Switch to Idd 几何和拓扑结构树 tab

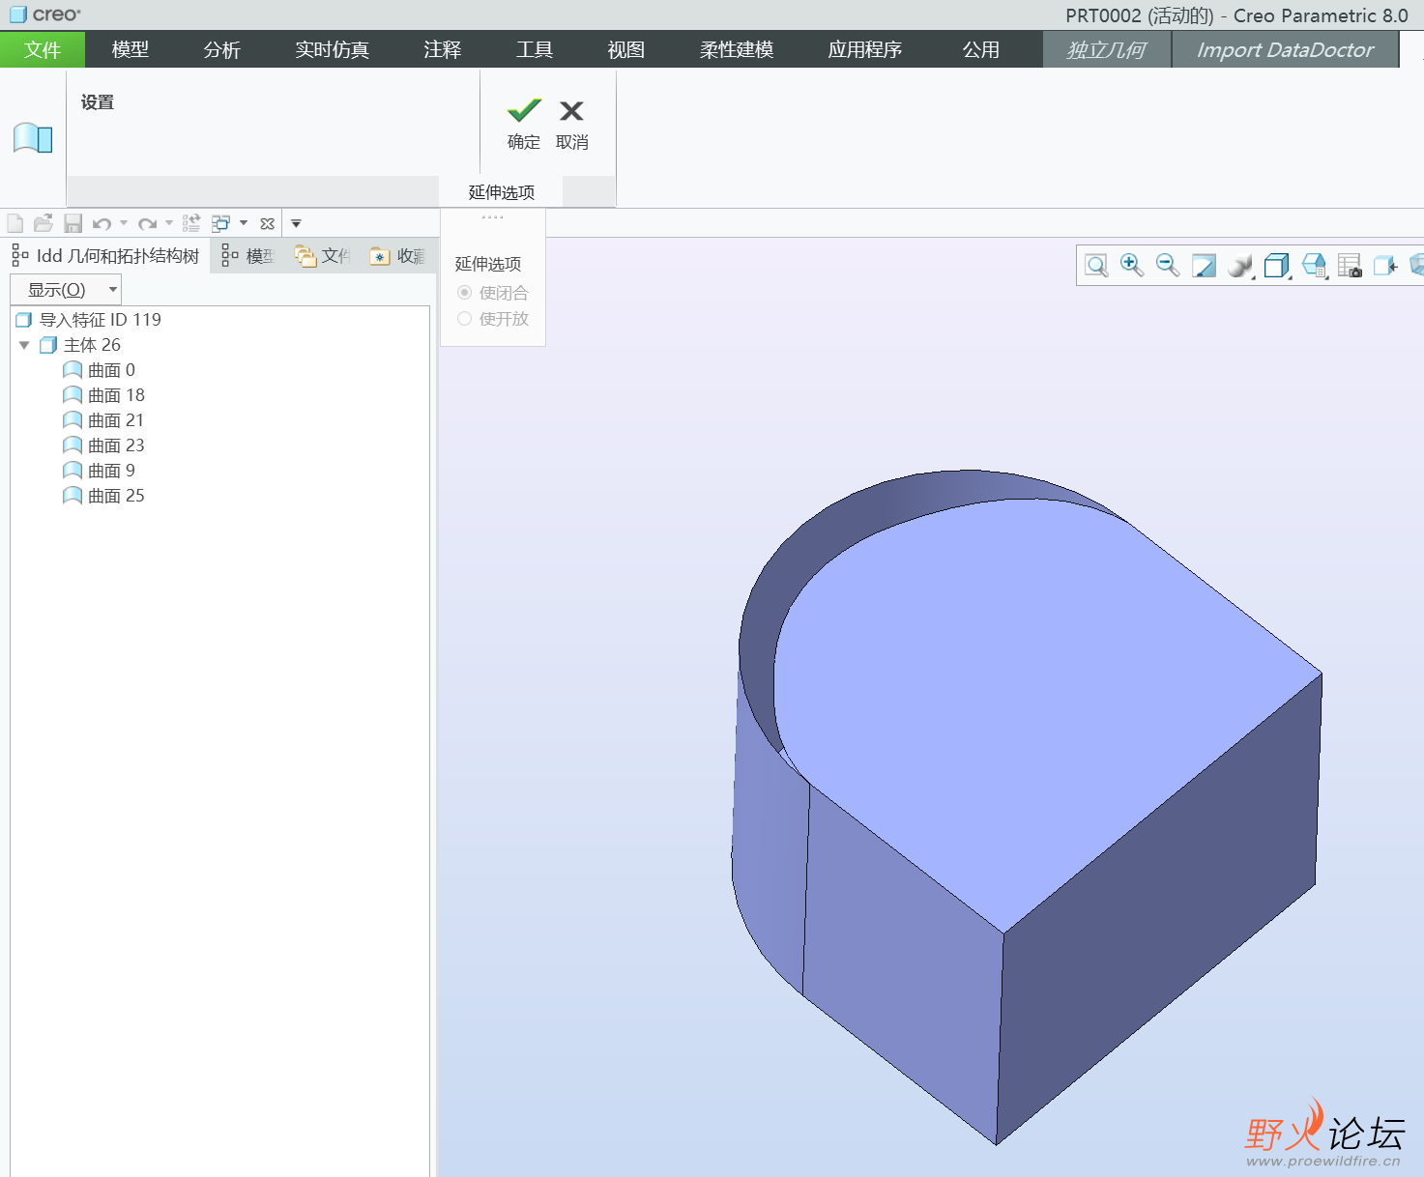tap(105, 255)
